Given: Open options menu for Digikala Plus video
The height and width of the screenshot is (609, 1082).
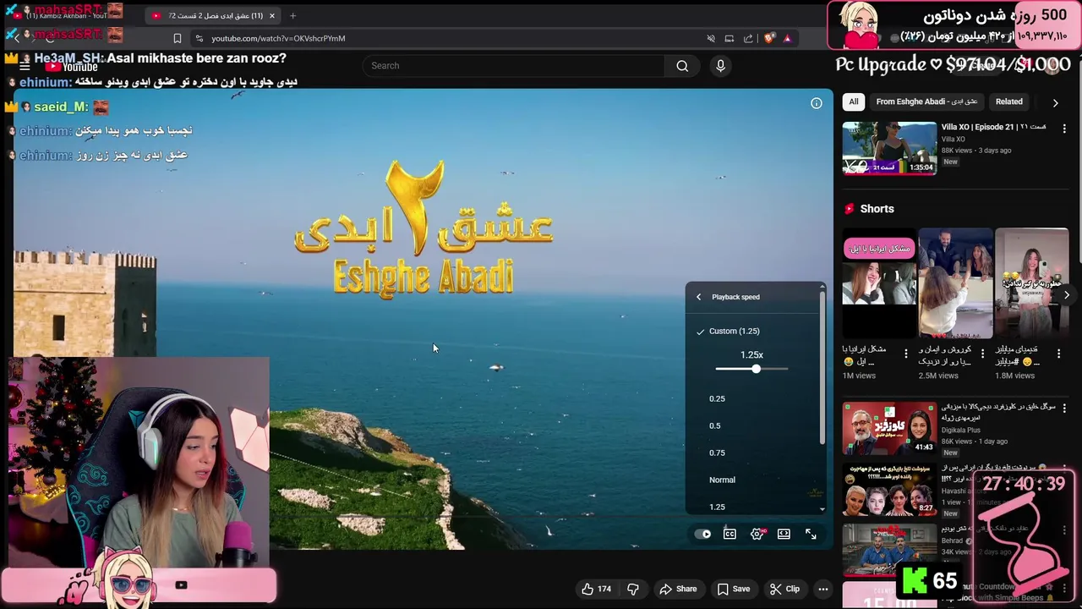Looking at the screenshot, I should coord(1064,409).
